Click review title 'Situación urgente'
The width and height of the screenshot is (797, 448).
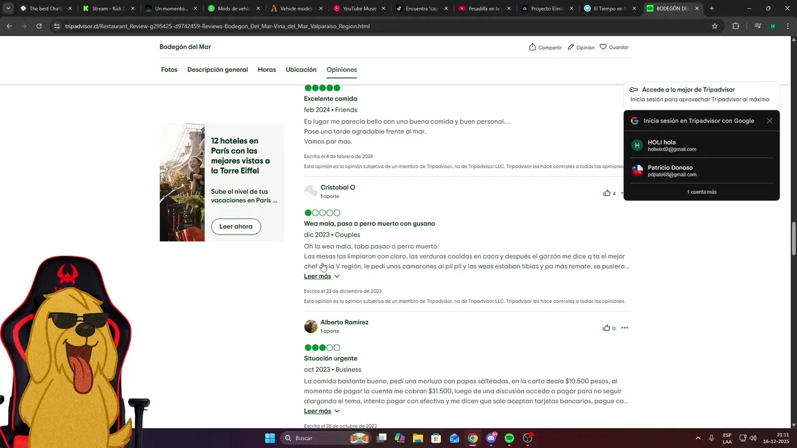(x=331, y=358)
